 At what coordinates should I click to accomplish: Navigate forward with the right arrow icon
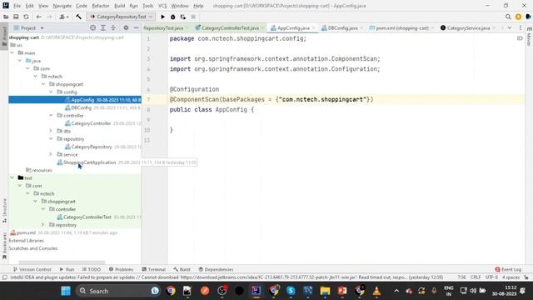[49, 17]
